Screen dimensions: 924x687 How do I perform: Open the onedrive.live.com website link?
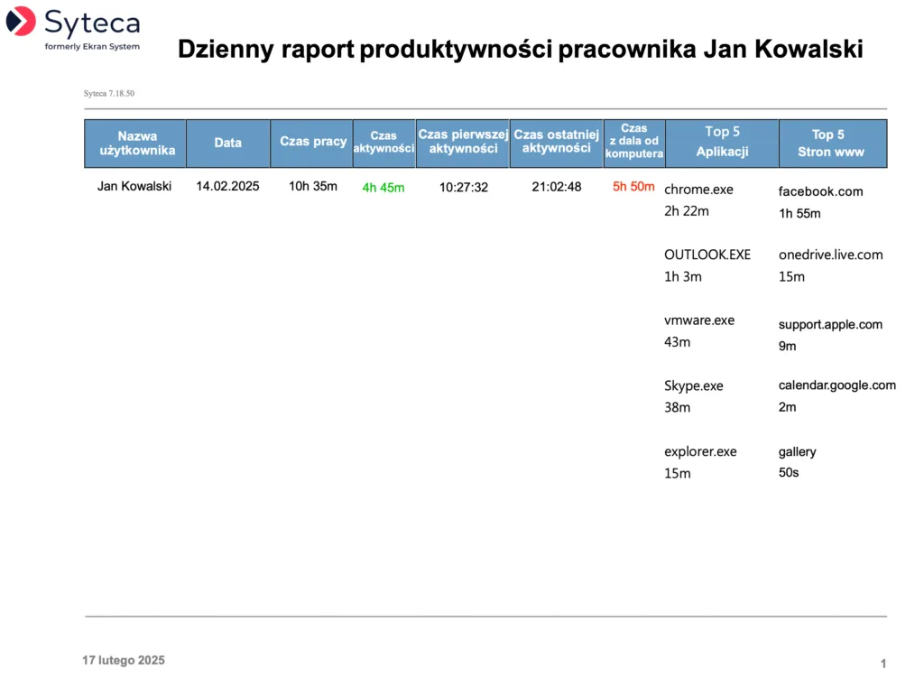click(x=831, y=255)
